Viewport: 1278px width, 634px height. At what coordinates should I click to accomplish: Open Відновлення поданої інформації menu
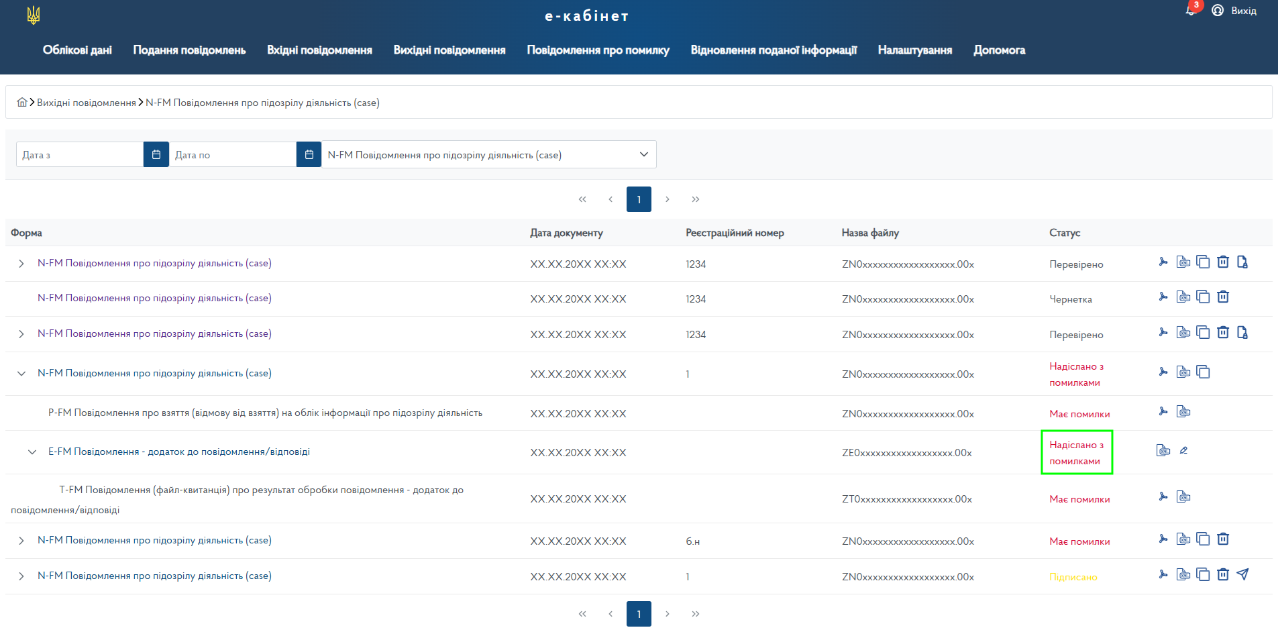click(774, 50)
